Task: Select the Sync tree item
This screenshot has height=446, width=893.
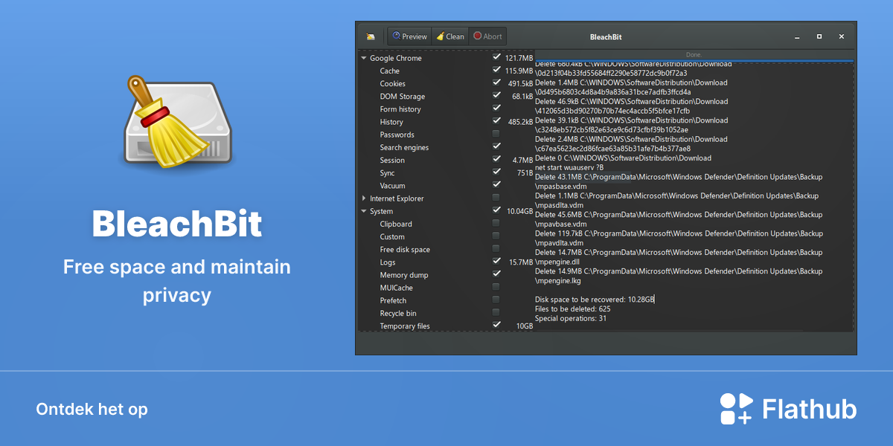Action: click(388, 173)
